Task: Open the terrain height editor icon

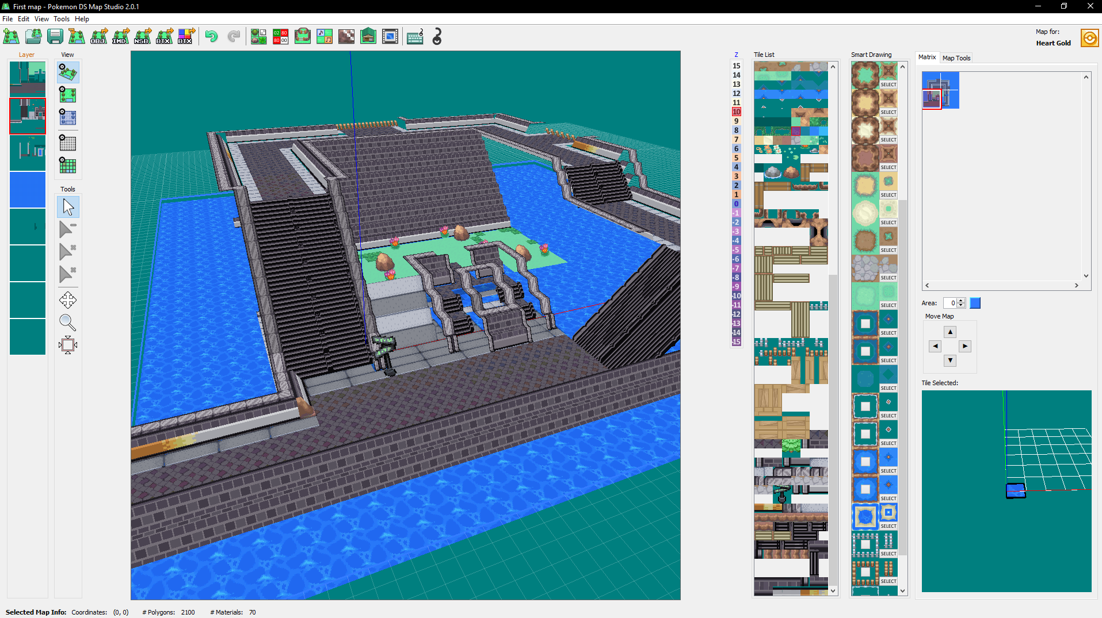Action: (303, 37)
